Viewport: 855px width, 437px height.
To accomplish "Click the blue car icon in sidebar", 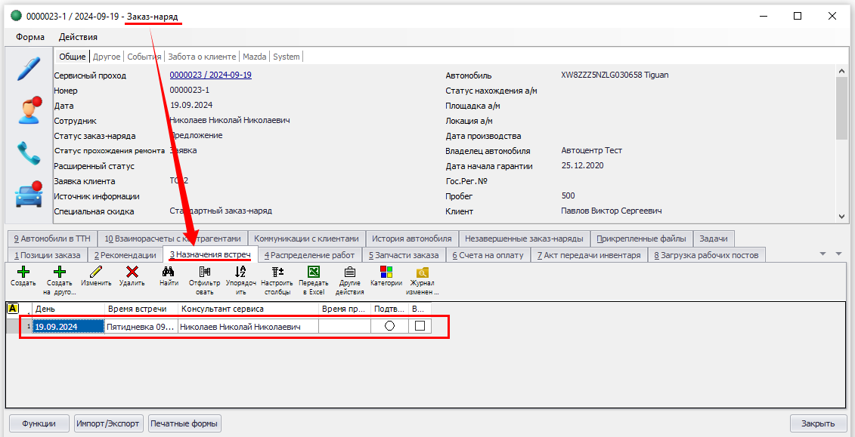I will pyautogui.click(x=29, y=195).
